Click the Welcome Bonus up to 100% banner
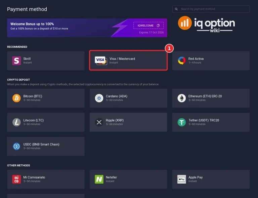Image resolution: width=258 pixels, height=198 pixels. (87, 28)
